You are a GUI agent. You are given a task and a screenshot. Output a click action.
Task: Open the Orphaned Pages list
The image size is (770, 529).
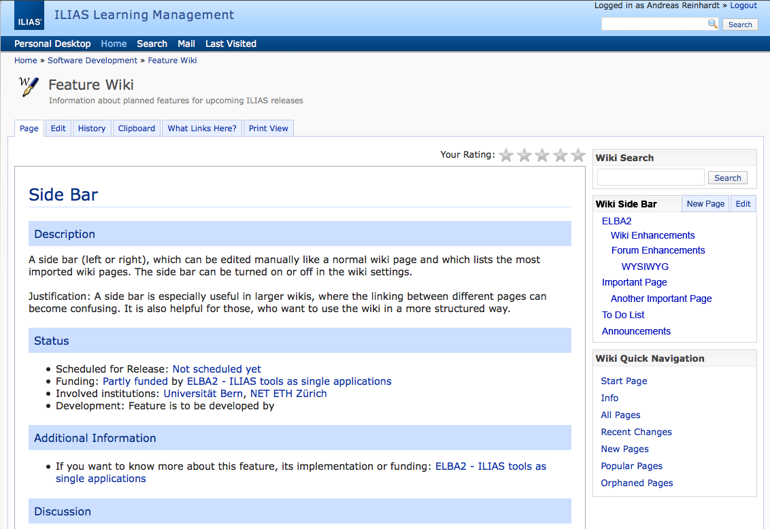point(637,483)
